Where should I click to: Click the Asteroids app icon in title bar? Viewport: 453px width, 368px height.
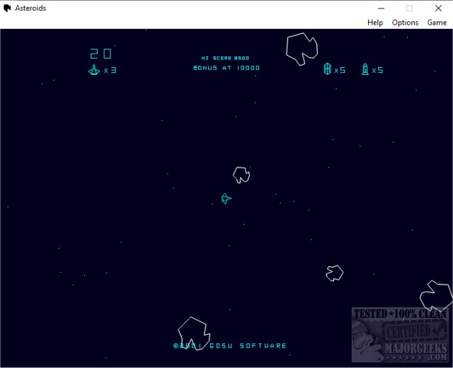coord(7,8)
